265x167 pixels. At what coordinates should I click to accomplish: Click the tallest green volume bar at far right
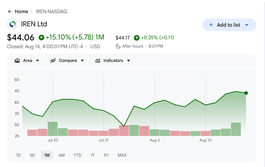click(x=236, y=129)
